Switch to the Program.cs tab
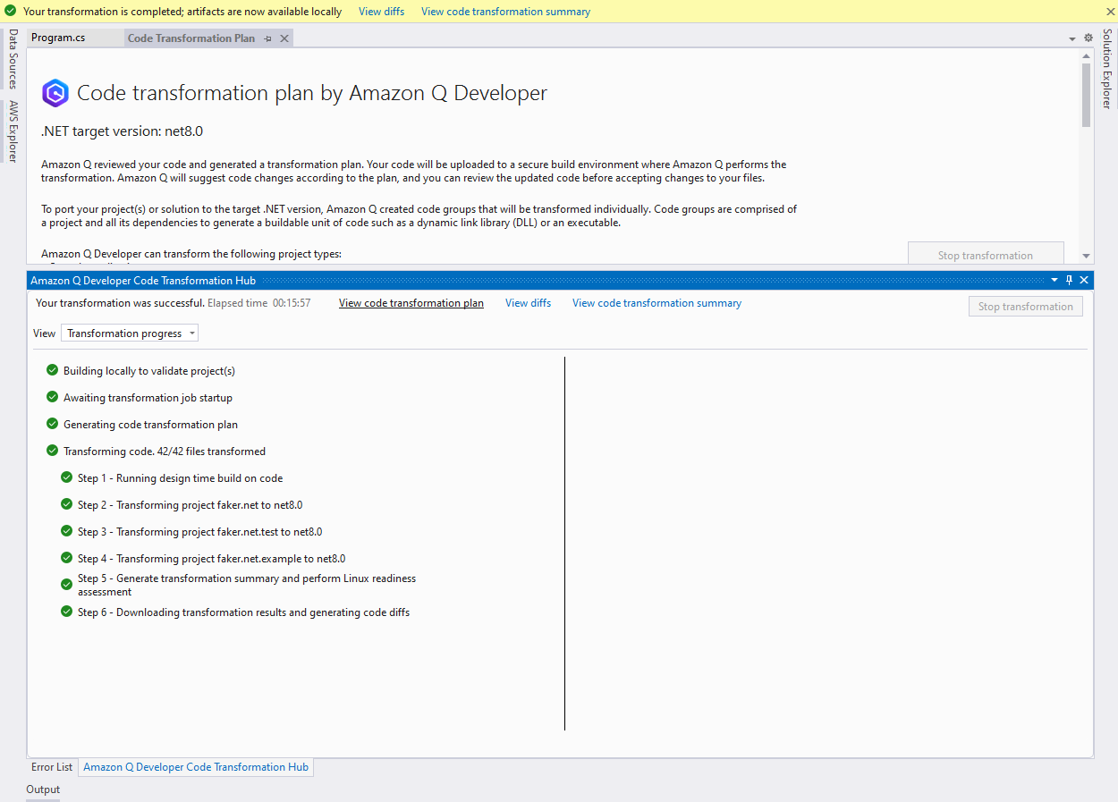The image size is (1118, 802). tap(58, 38)
